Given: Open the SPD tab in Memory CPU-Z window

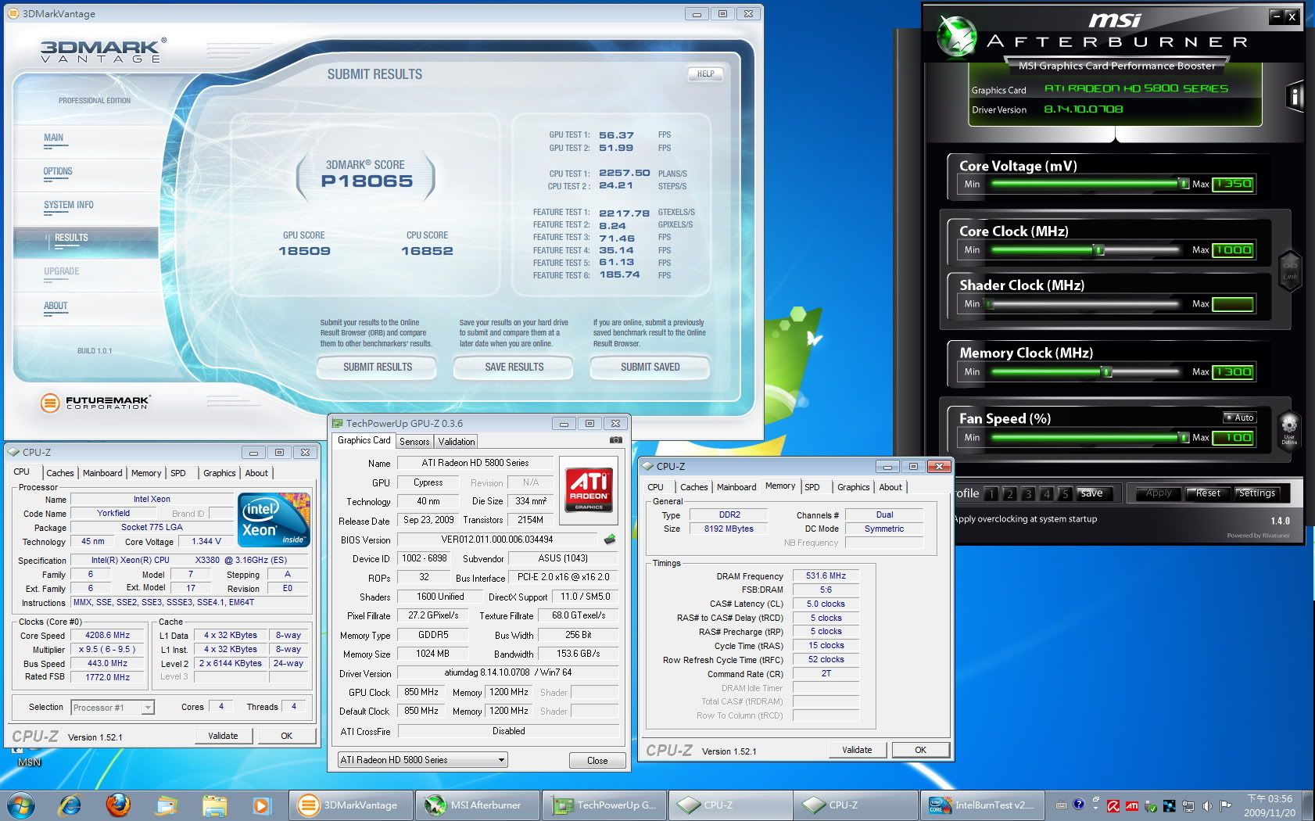Looking at the screenshot, I should point(812,487).
